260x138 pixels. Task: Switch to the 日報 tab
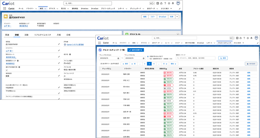click(x=68, y=35)
